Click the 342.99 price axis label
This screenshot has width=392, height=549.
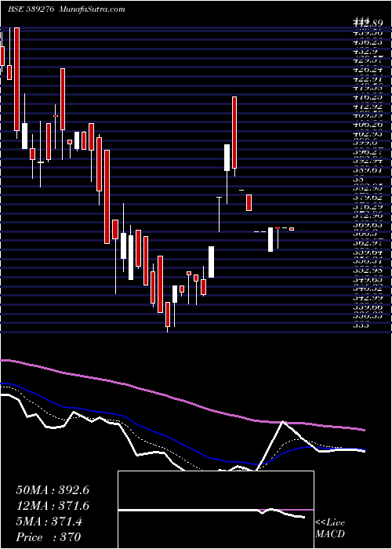[x=368, y=297]
